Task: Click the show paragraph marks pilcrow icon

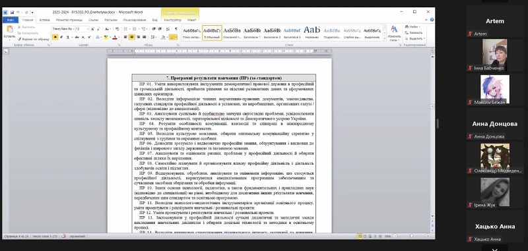Action: click(x=176, y=29)
